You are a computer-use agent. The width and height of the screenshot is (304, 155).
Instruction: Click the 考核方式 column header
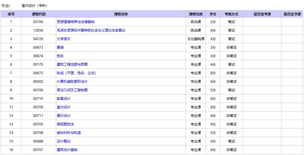coord(231,14)
